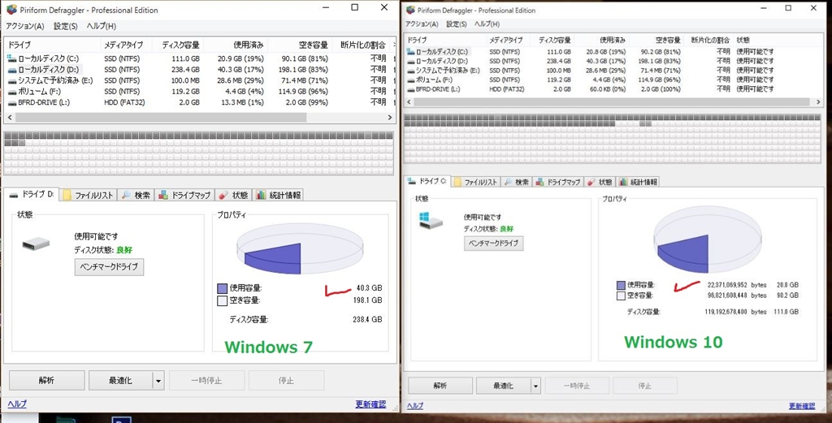Select the Volume (F:) drive icon in left window
This screenshot has width=832, height=423.
pos(11,92)
